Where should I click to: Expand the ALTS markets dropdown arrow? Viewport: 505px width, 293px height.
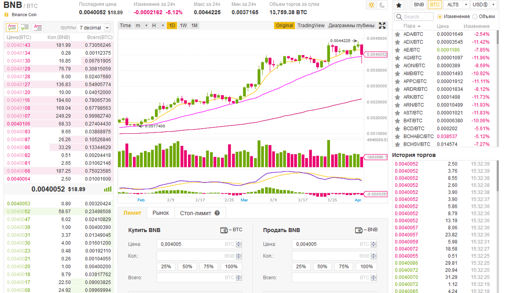[466, 5]
